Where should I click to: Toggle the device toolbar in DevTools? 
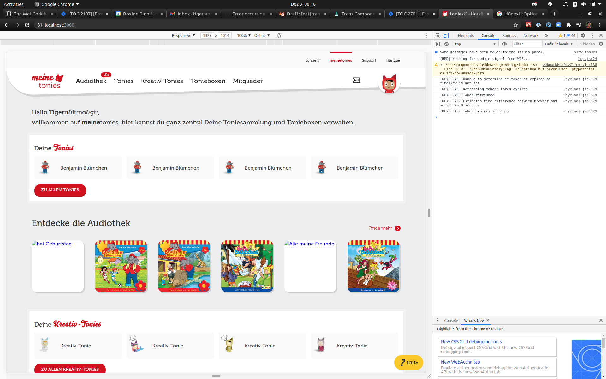(x=446, y=35)
